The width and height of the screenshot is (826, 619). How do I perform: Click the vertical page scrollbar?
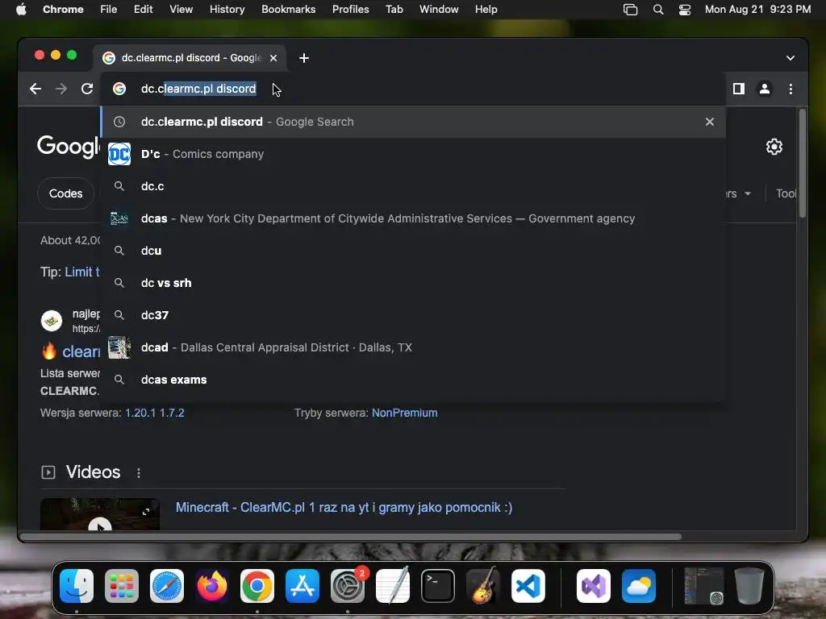pyautogui.click(x=803, y=163)
